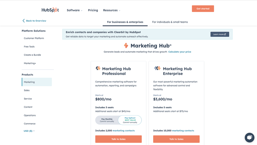Click Talk to Sales under Marketing Hub Professional

coord(118,139)
